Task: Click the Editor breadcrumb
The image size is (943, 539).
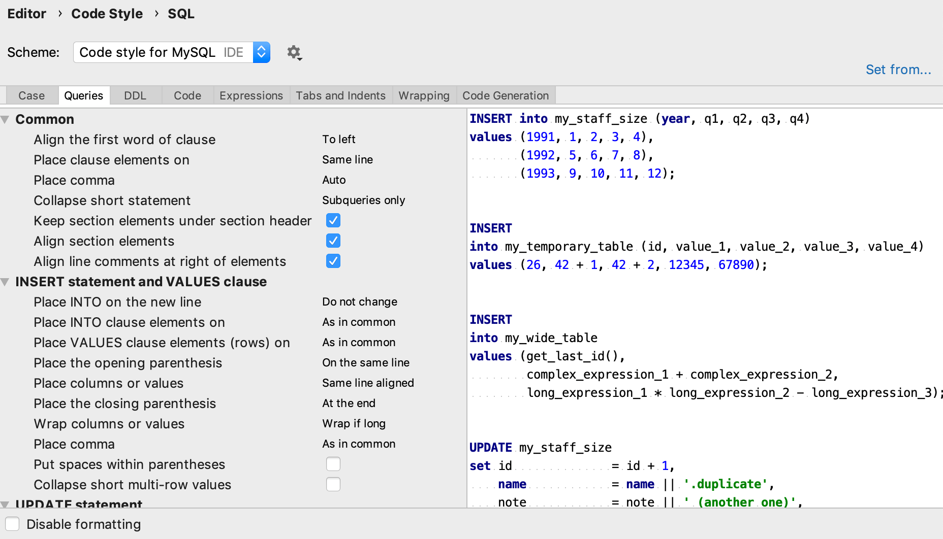Action: point(26,14)
